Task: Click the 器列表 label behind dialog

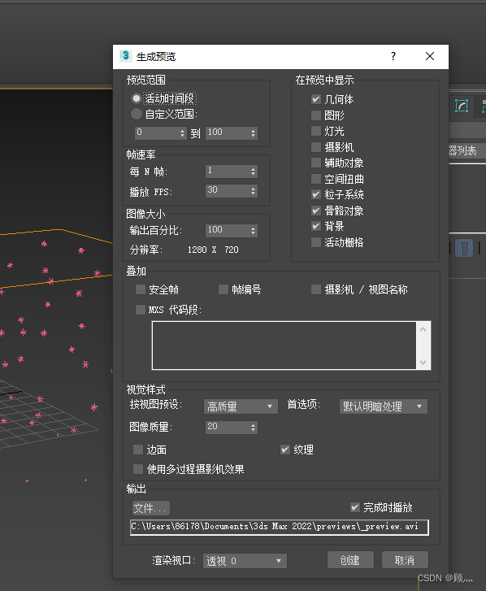Action: 462,150
